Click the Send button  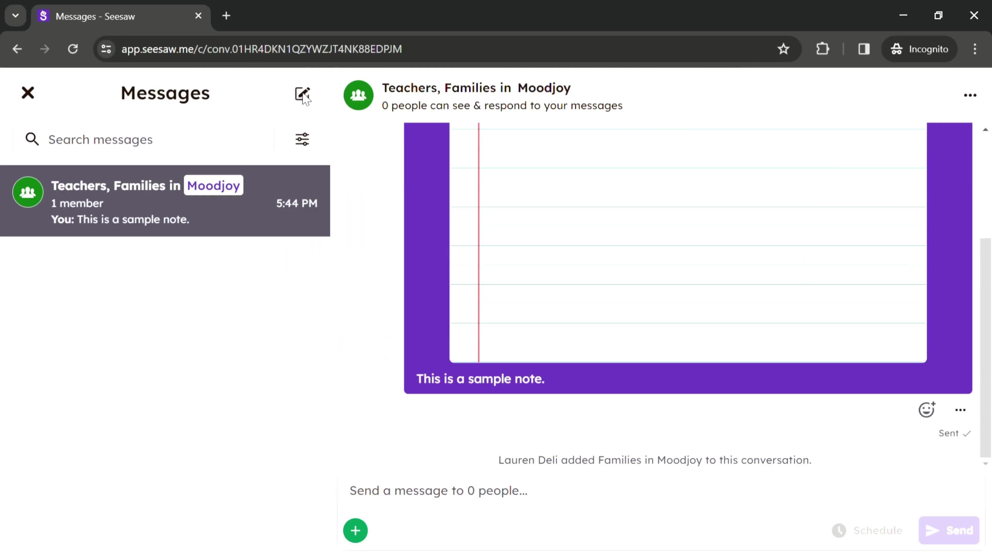[949, 531]
